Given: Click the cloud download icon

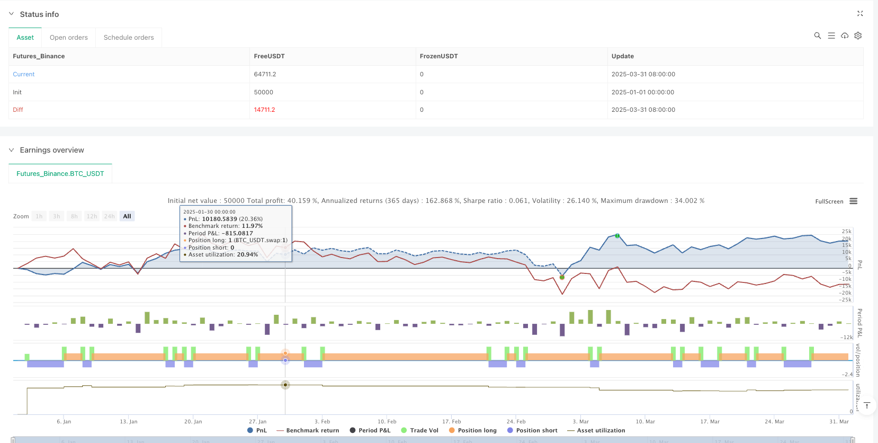Looking at the screenshot, I should point(845,36).
